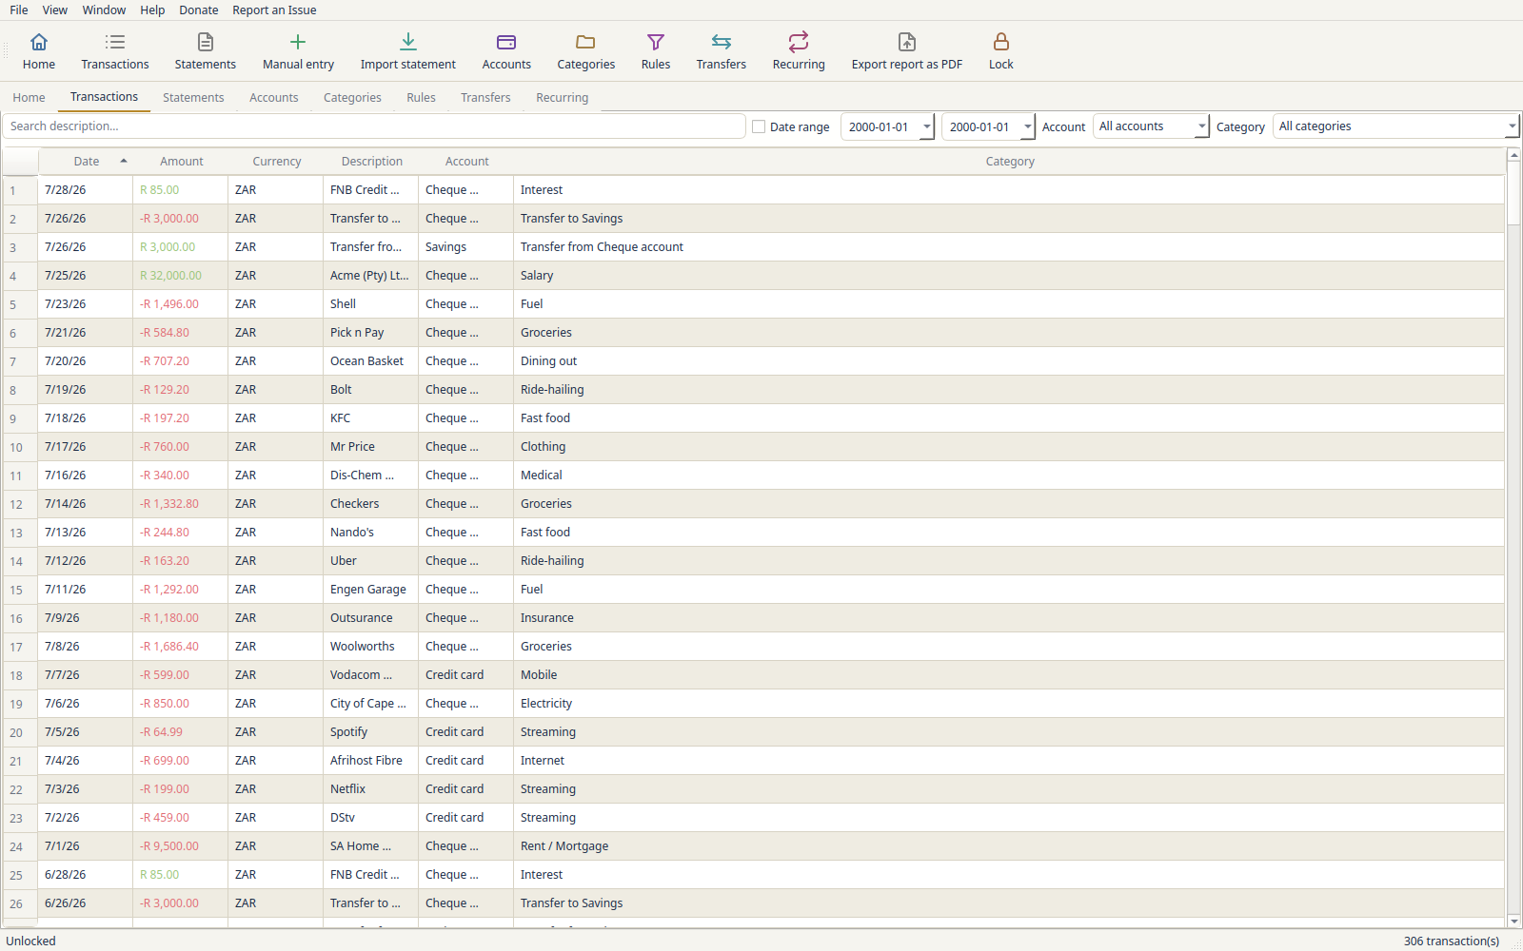Screen dimensions: 1523x951
Task: Go to Home via toolbar house icon
Action: click(x=39, y=42)
